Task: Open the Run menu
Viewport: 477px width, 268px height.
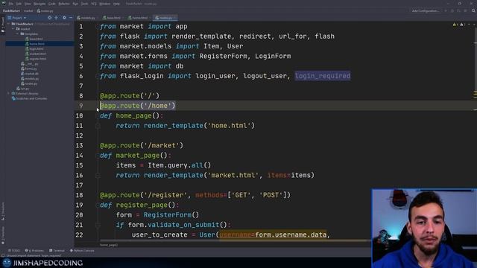Action: (75, 4)
